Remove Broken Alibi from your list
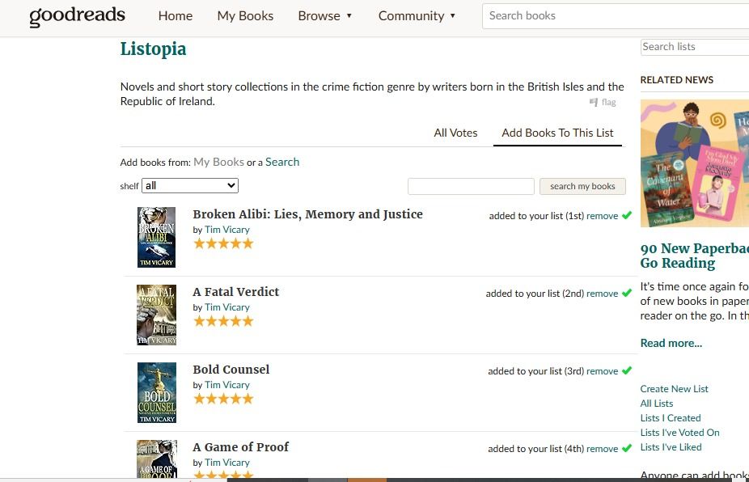The width and height of the screenshot is (749, 482). pyautogui.click(x=602, y=216)
